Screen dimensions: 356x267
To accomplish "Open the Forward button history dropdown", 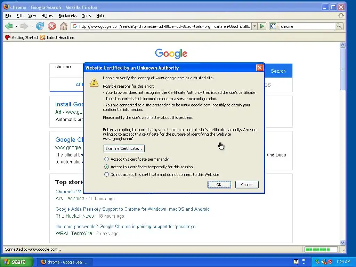I will pos(32,26).
